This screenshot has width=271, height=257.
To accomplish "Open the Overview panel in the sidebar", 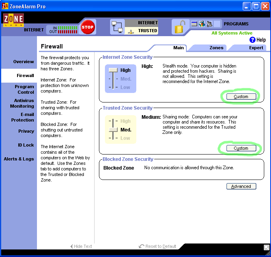I will pos(23,62).
